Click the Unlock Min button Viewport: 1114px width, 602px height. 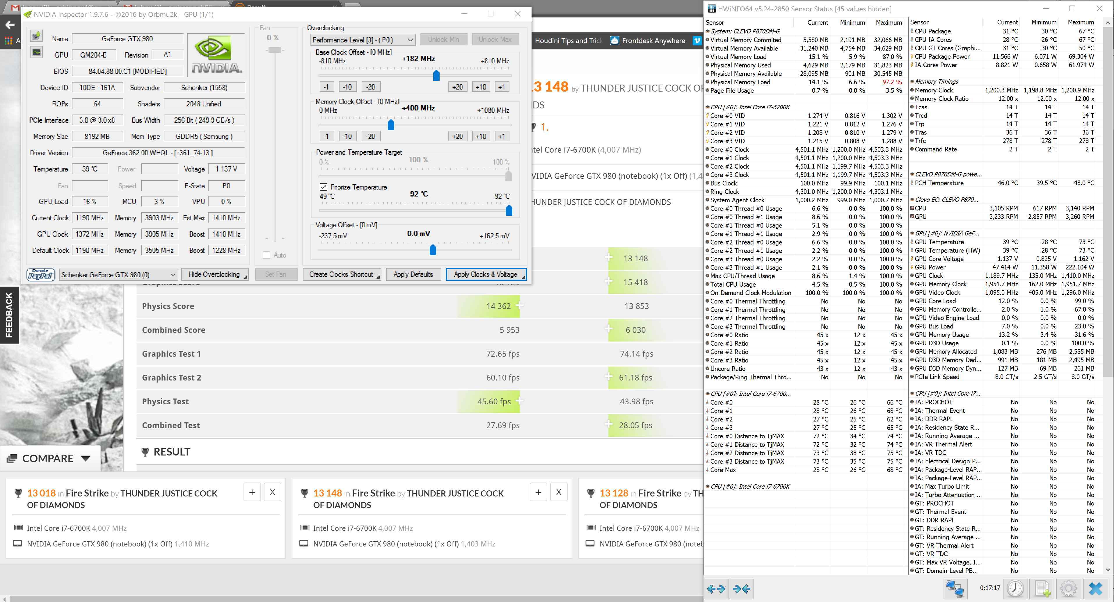click(443, 39)
